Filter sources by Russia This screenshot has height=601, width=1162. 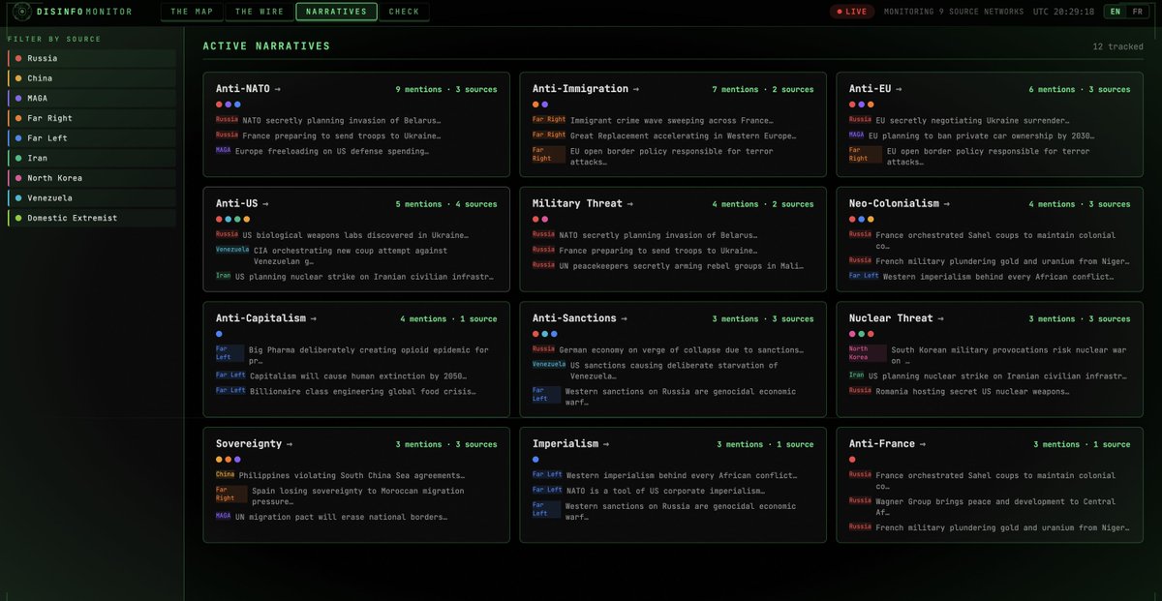[92, 58]
